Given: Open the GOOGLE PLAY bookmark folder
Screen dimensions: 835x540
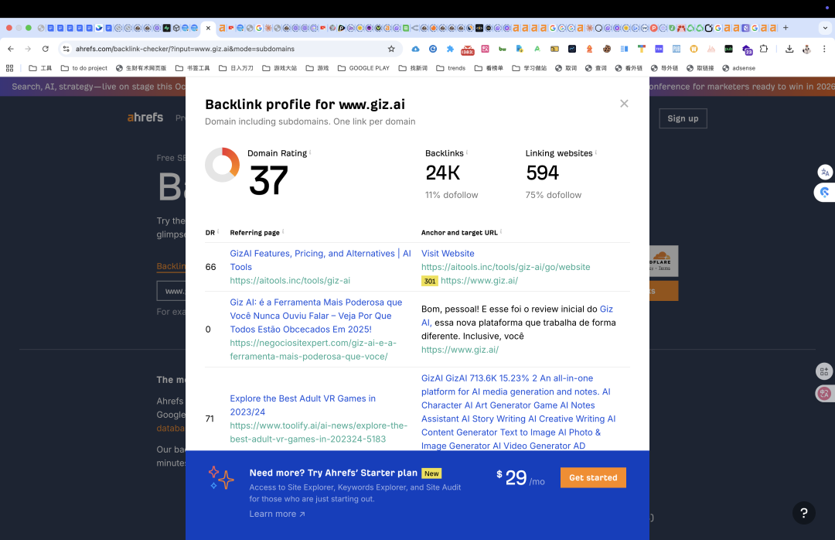Looking at the screenshot, I should coord(363,68).
